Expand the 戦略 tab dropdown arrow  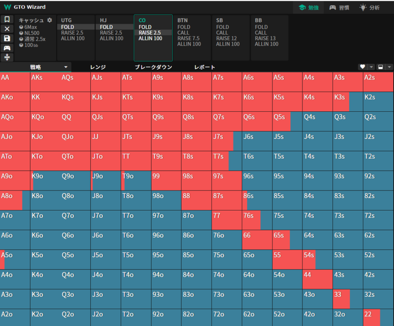[66, 67]
